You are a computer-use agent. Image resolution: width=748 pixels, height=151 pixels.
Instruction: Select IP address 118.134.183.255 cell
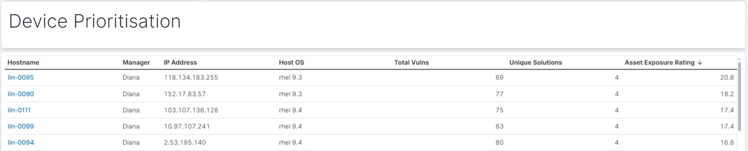pyautogui.click(x=191, y=77)
